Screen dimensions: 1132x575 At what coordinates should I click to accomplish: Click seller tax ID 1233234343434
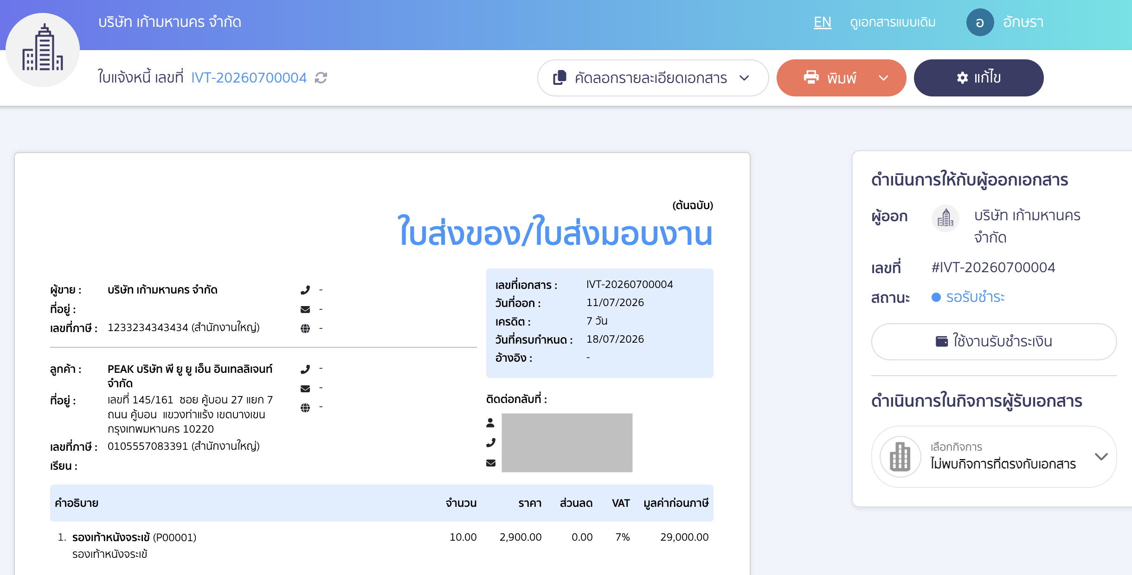click(x=148, y=327)
